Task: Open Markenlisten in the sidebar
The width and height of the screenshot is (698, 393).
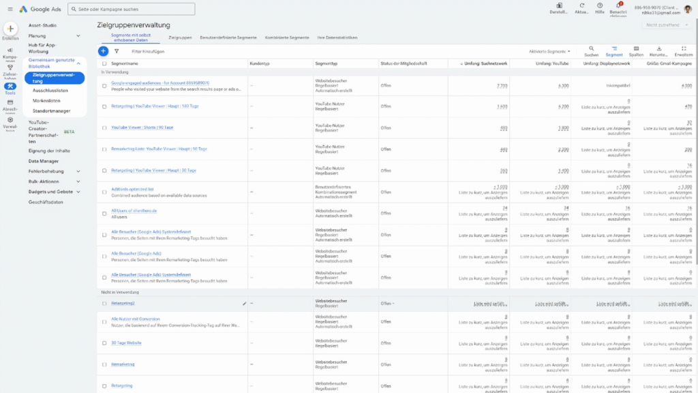Action: pyautogui.click(x=46, y=101)
